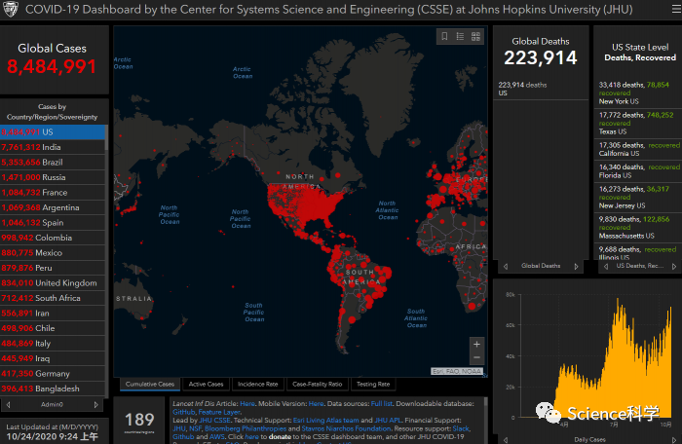Open Stavros Niarchos Foundation link

346,428
